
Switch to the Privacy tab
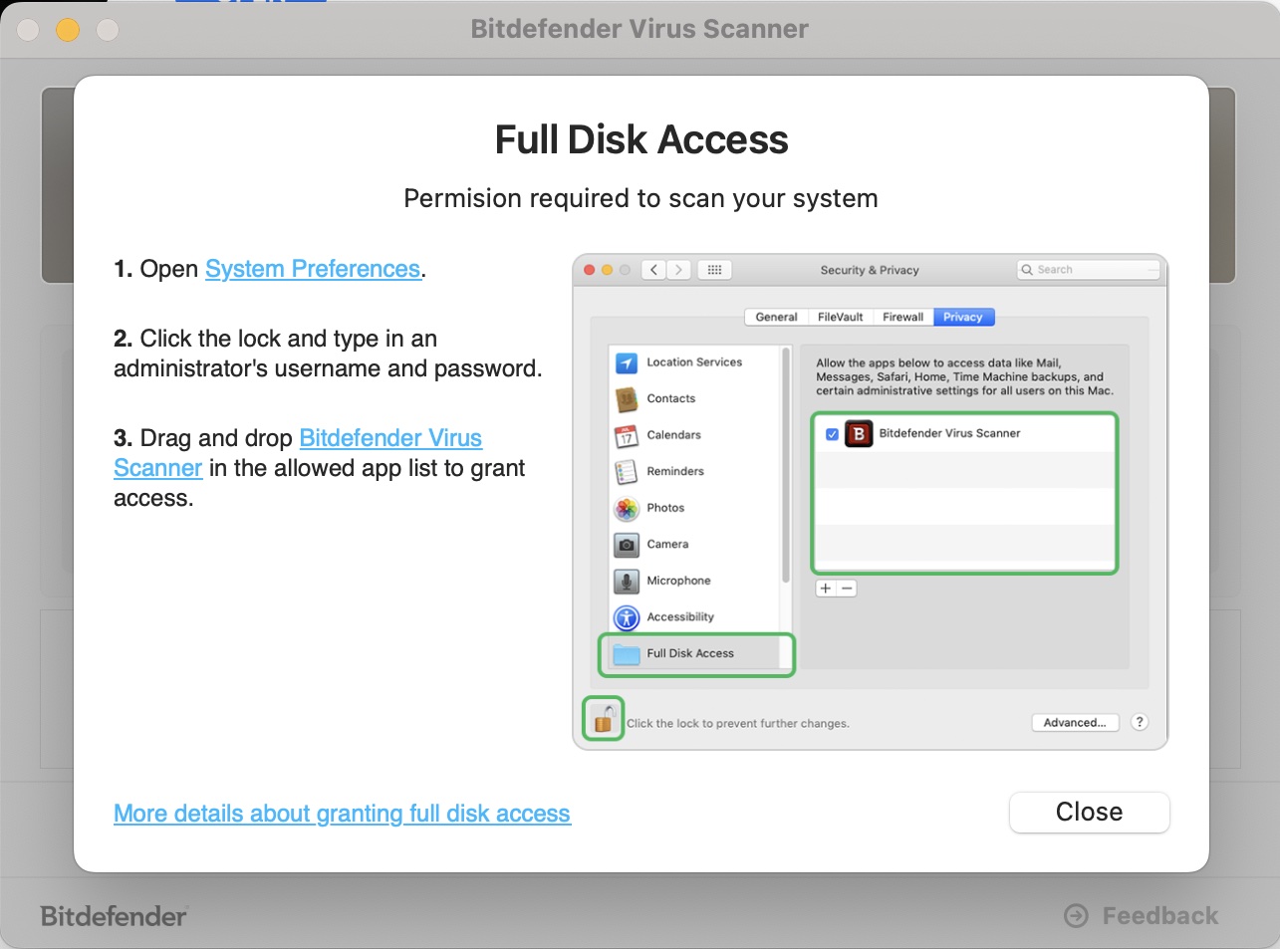click(x=962, y=317)
